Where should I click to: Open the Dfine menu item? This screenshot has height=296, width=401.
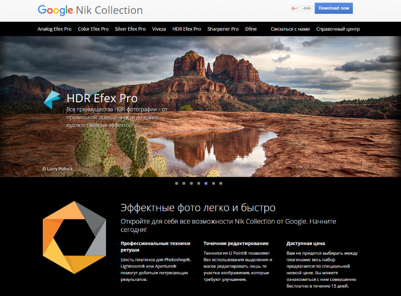tap(251, 29)
